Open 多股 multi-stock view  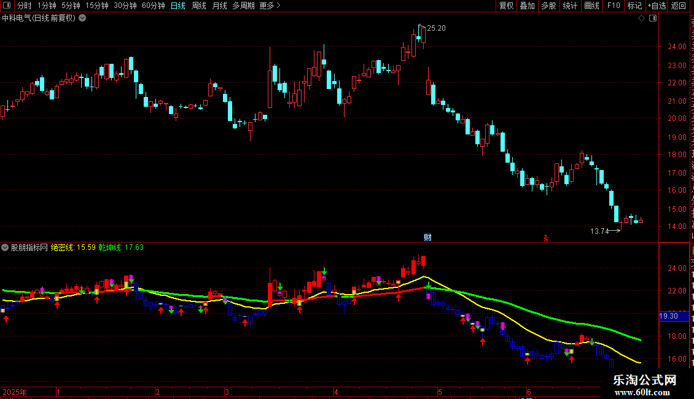pos(548,6)
